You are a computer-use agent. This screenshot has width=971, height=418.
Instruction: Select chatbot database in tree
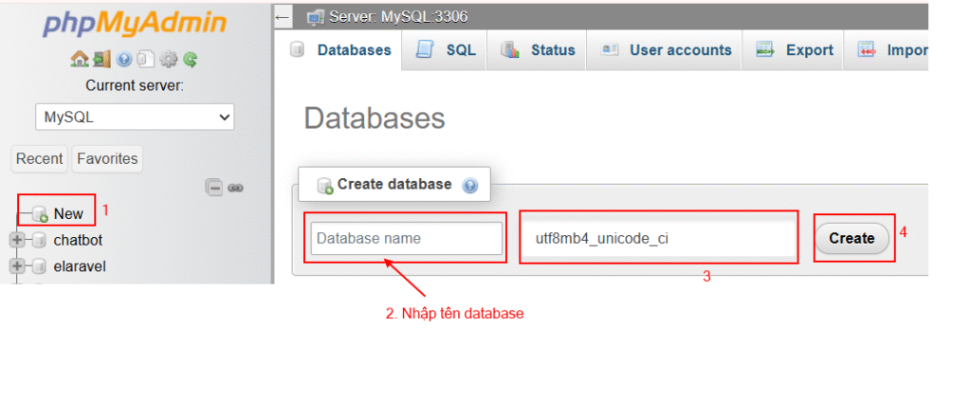[x=78, y=240]
